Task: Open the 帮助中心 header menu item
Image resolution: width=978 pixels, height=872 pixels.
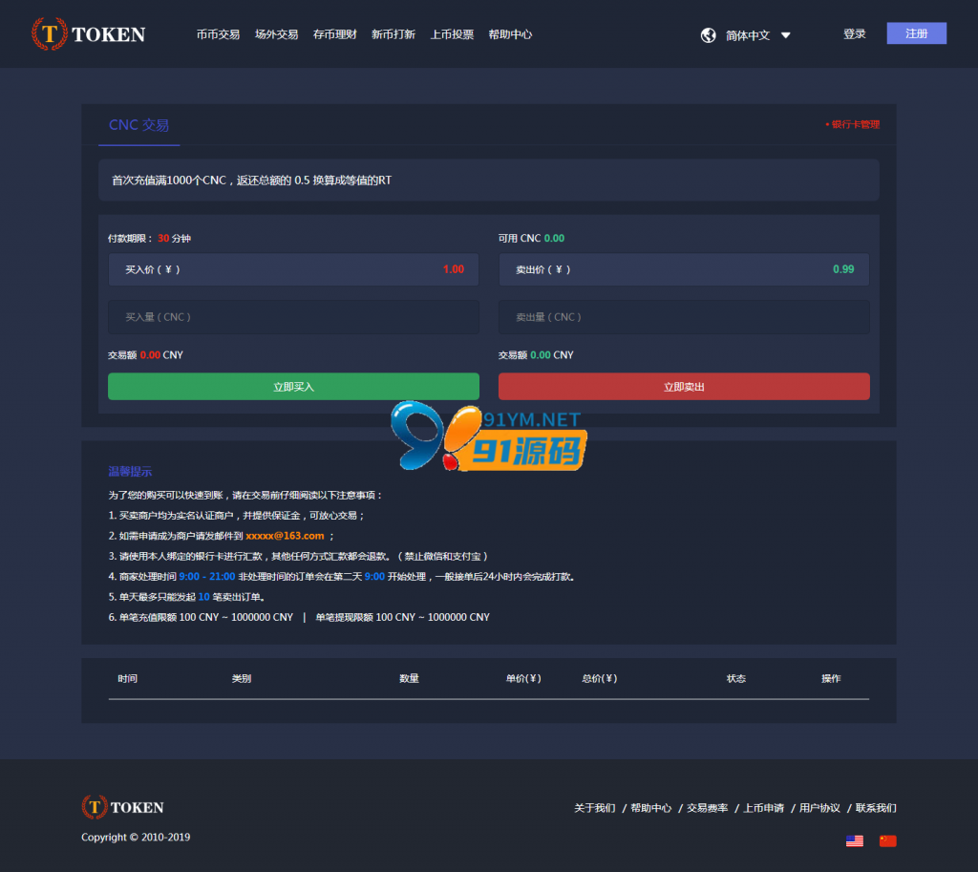Action: coord(510,34)
